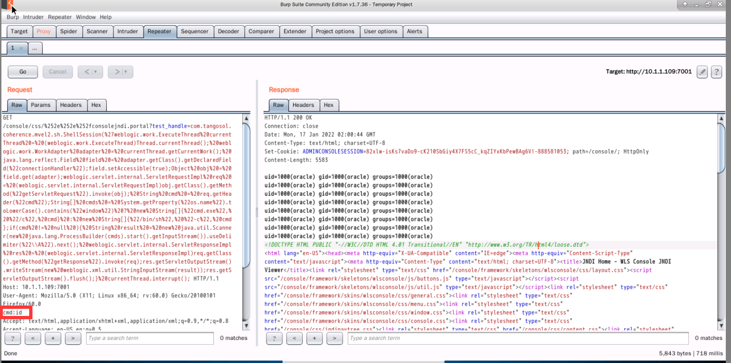Click request search previous '<' button
The height and width of the screenshot is (363, 731).
(32, 338)
